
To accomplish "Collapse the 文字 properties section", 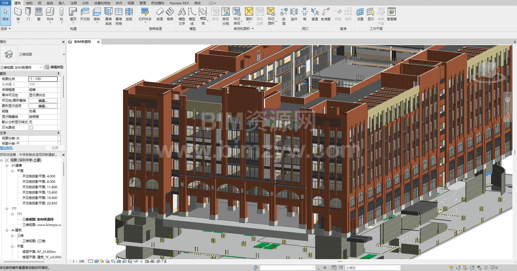I will [x=59, y=133].
